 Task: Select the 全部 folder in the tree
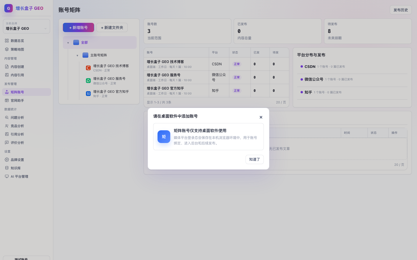point(100,42)
